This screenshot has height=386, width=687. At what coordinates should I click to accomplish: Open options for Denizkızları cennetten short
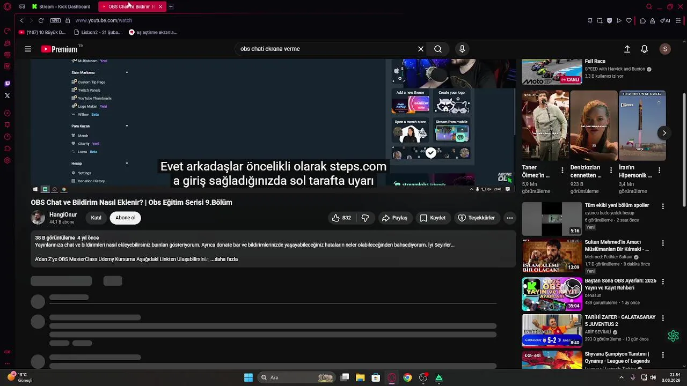pyautogui.click(x=611, y=170)
